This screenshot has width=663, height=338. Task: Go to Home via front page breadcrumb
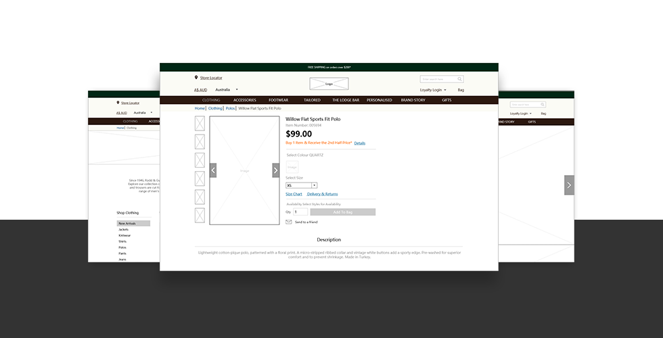pyautogui.click(x=200, y=108)
